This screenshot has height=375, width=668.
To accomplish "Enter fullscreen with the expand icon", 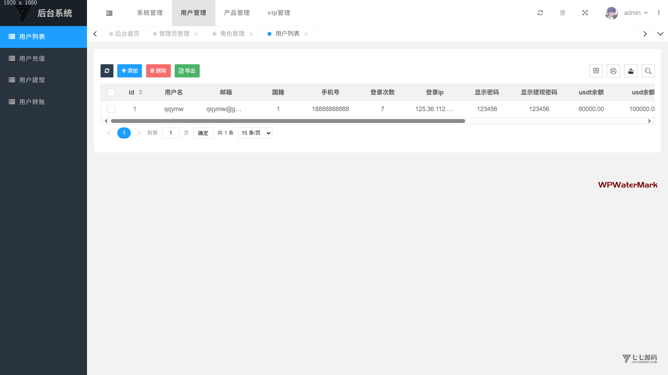I will pyautogui.click(x=585, y=13).
